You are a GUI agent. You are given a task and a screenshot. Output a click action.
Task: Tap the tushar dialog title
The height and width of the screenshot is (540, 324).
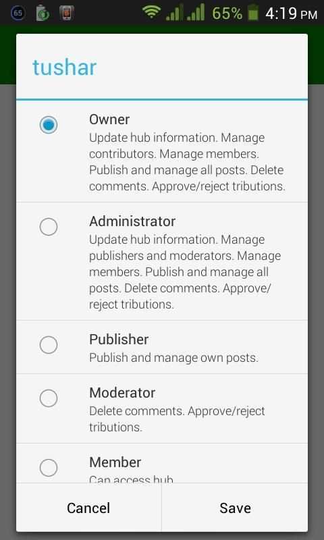64,67
